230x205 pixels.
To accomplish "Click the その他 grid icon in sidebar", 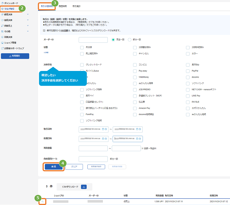I will click(2, 32).
